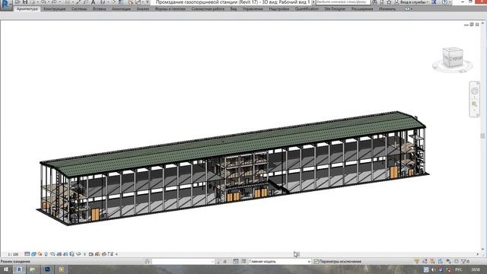This screenshot has height=274, width=487.
Task: Open the Надстройки ribbon tab
Action: pos(279,9)
